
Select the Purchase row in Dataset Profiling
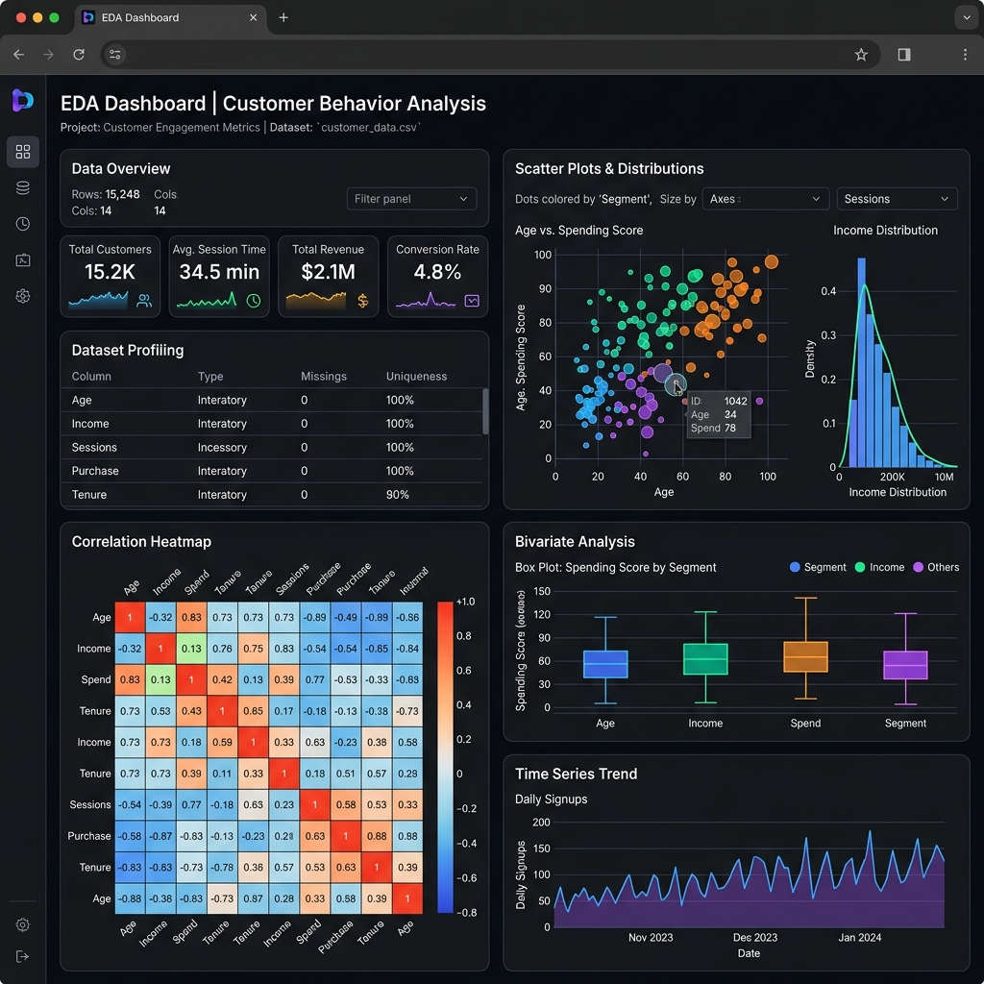[x=271, y=471]
